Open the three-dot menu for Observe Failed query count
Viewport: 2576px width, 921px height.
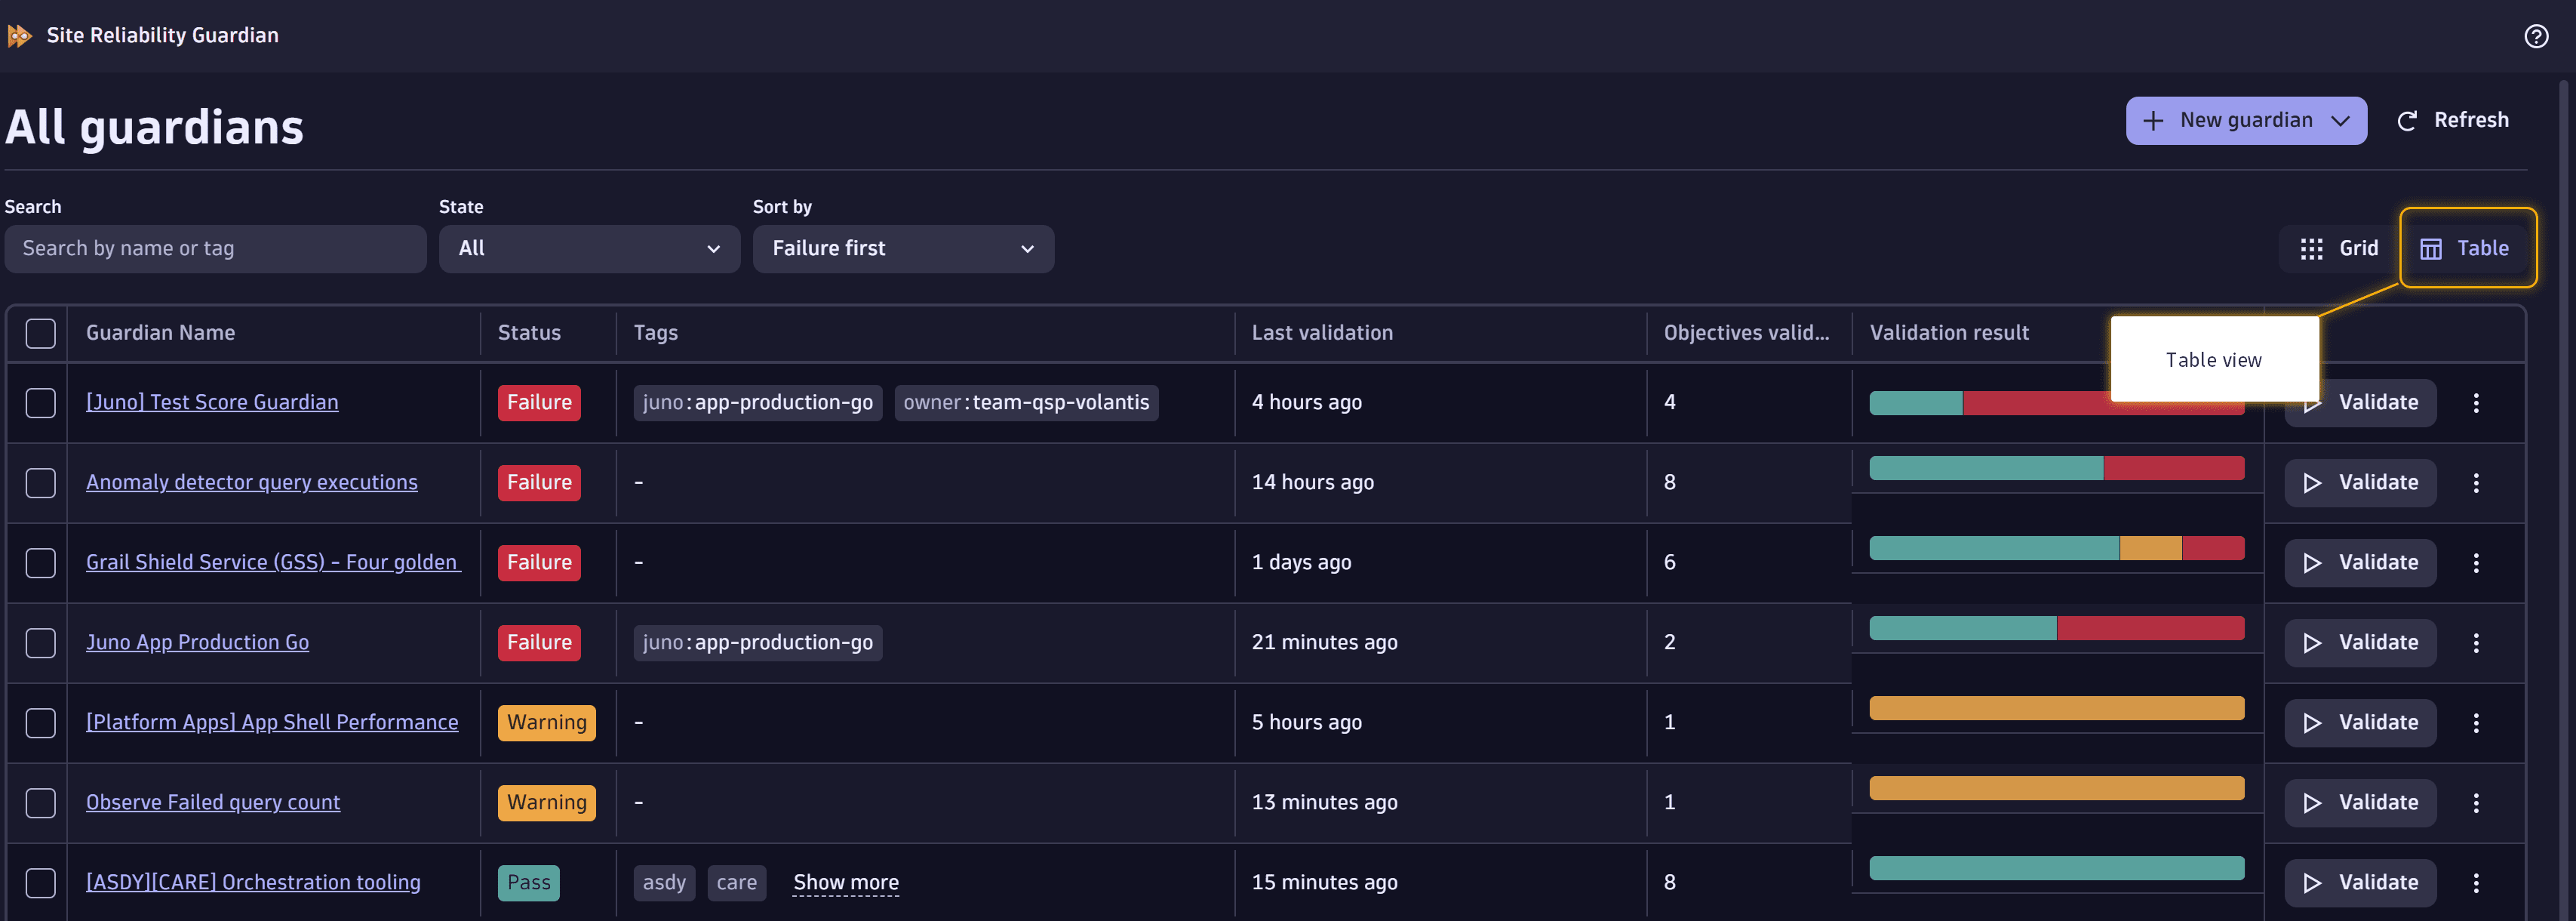(x=2476, y=803)
